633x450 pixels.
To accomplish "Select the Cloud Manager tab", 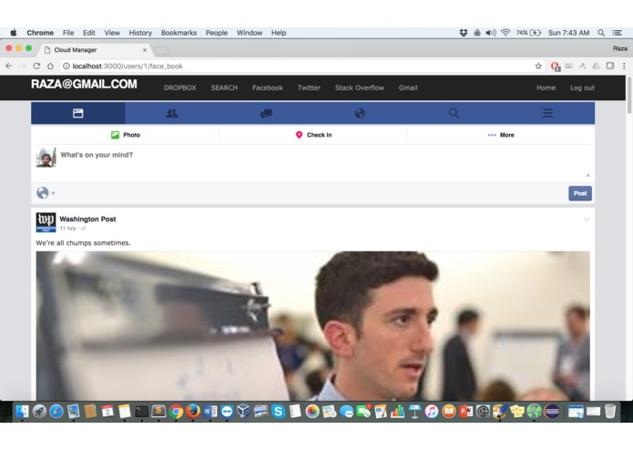I will pos(94,50).
